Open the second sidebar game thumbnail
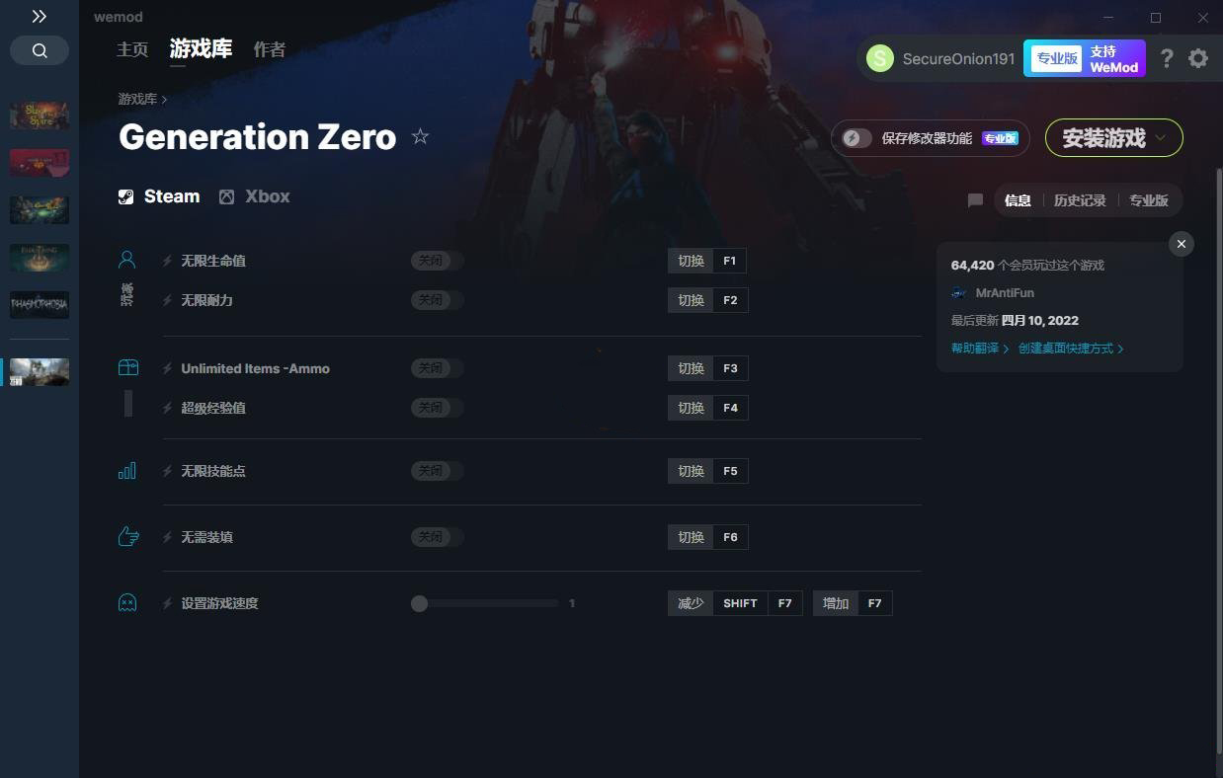Viewport: 1223px width, 778px height. click(x=40, y=162)
